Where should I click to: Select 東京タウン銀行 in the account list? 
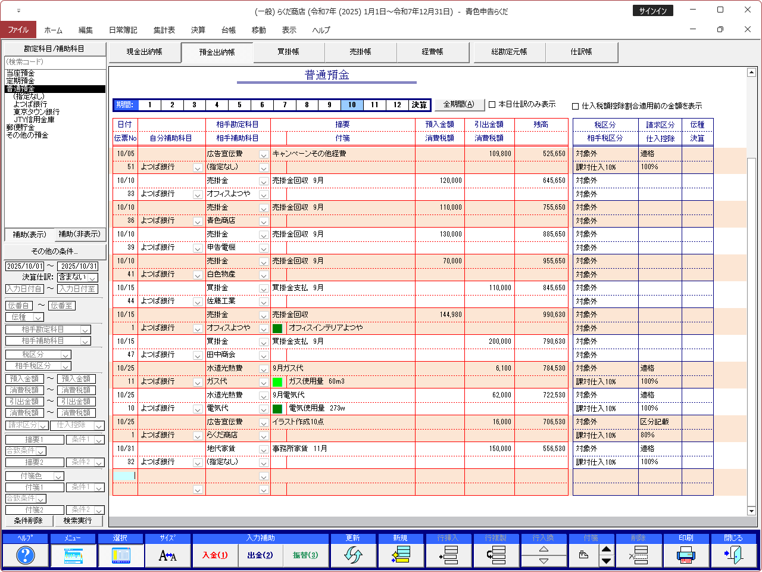pyautogui.click(x=36, y=112)
